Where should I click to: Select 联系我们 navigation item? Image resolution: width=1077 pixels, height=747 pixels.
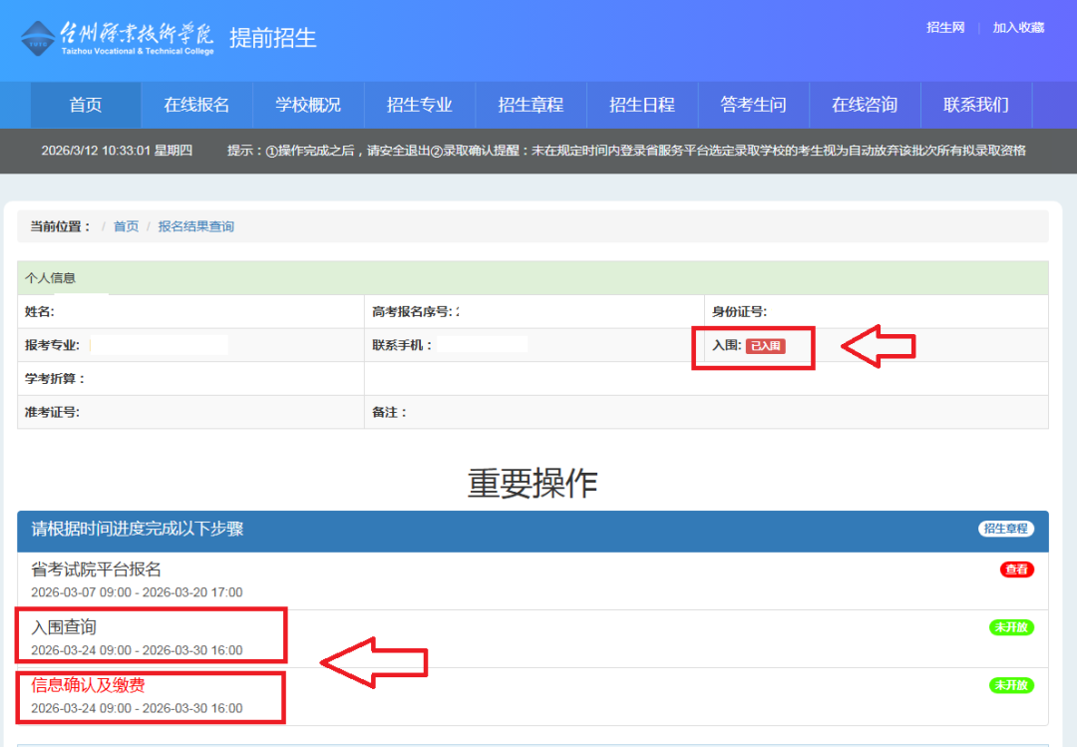point(976,105)
